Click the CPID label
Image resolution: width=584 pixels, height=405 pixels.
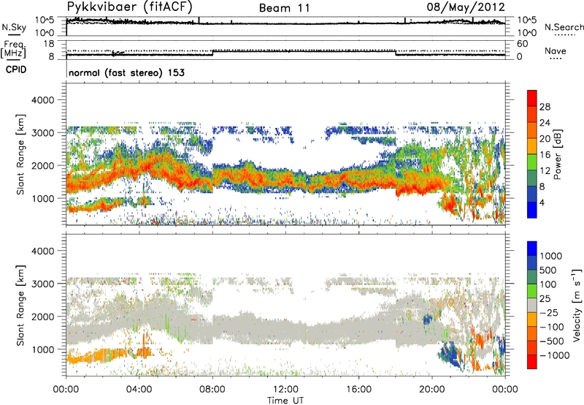click(16, 69)
